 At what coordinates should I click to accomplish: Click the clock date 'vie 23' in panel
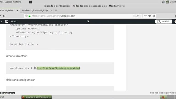pos(173,2)
